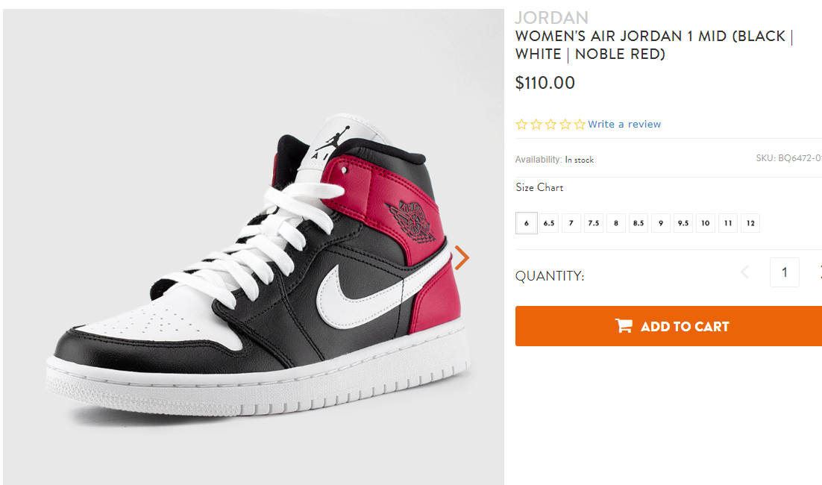Rate the product one star
The image size is (822, 485).
tap(521, 125)
